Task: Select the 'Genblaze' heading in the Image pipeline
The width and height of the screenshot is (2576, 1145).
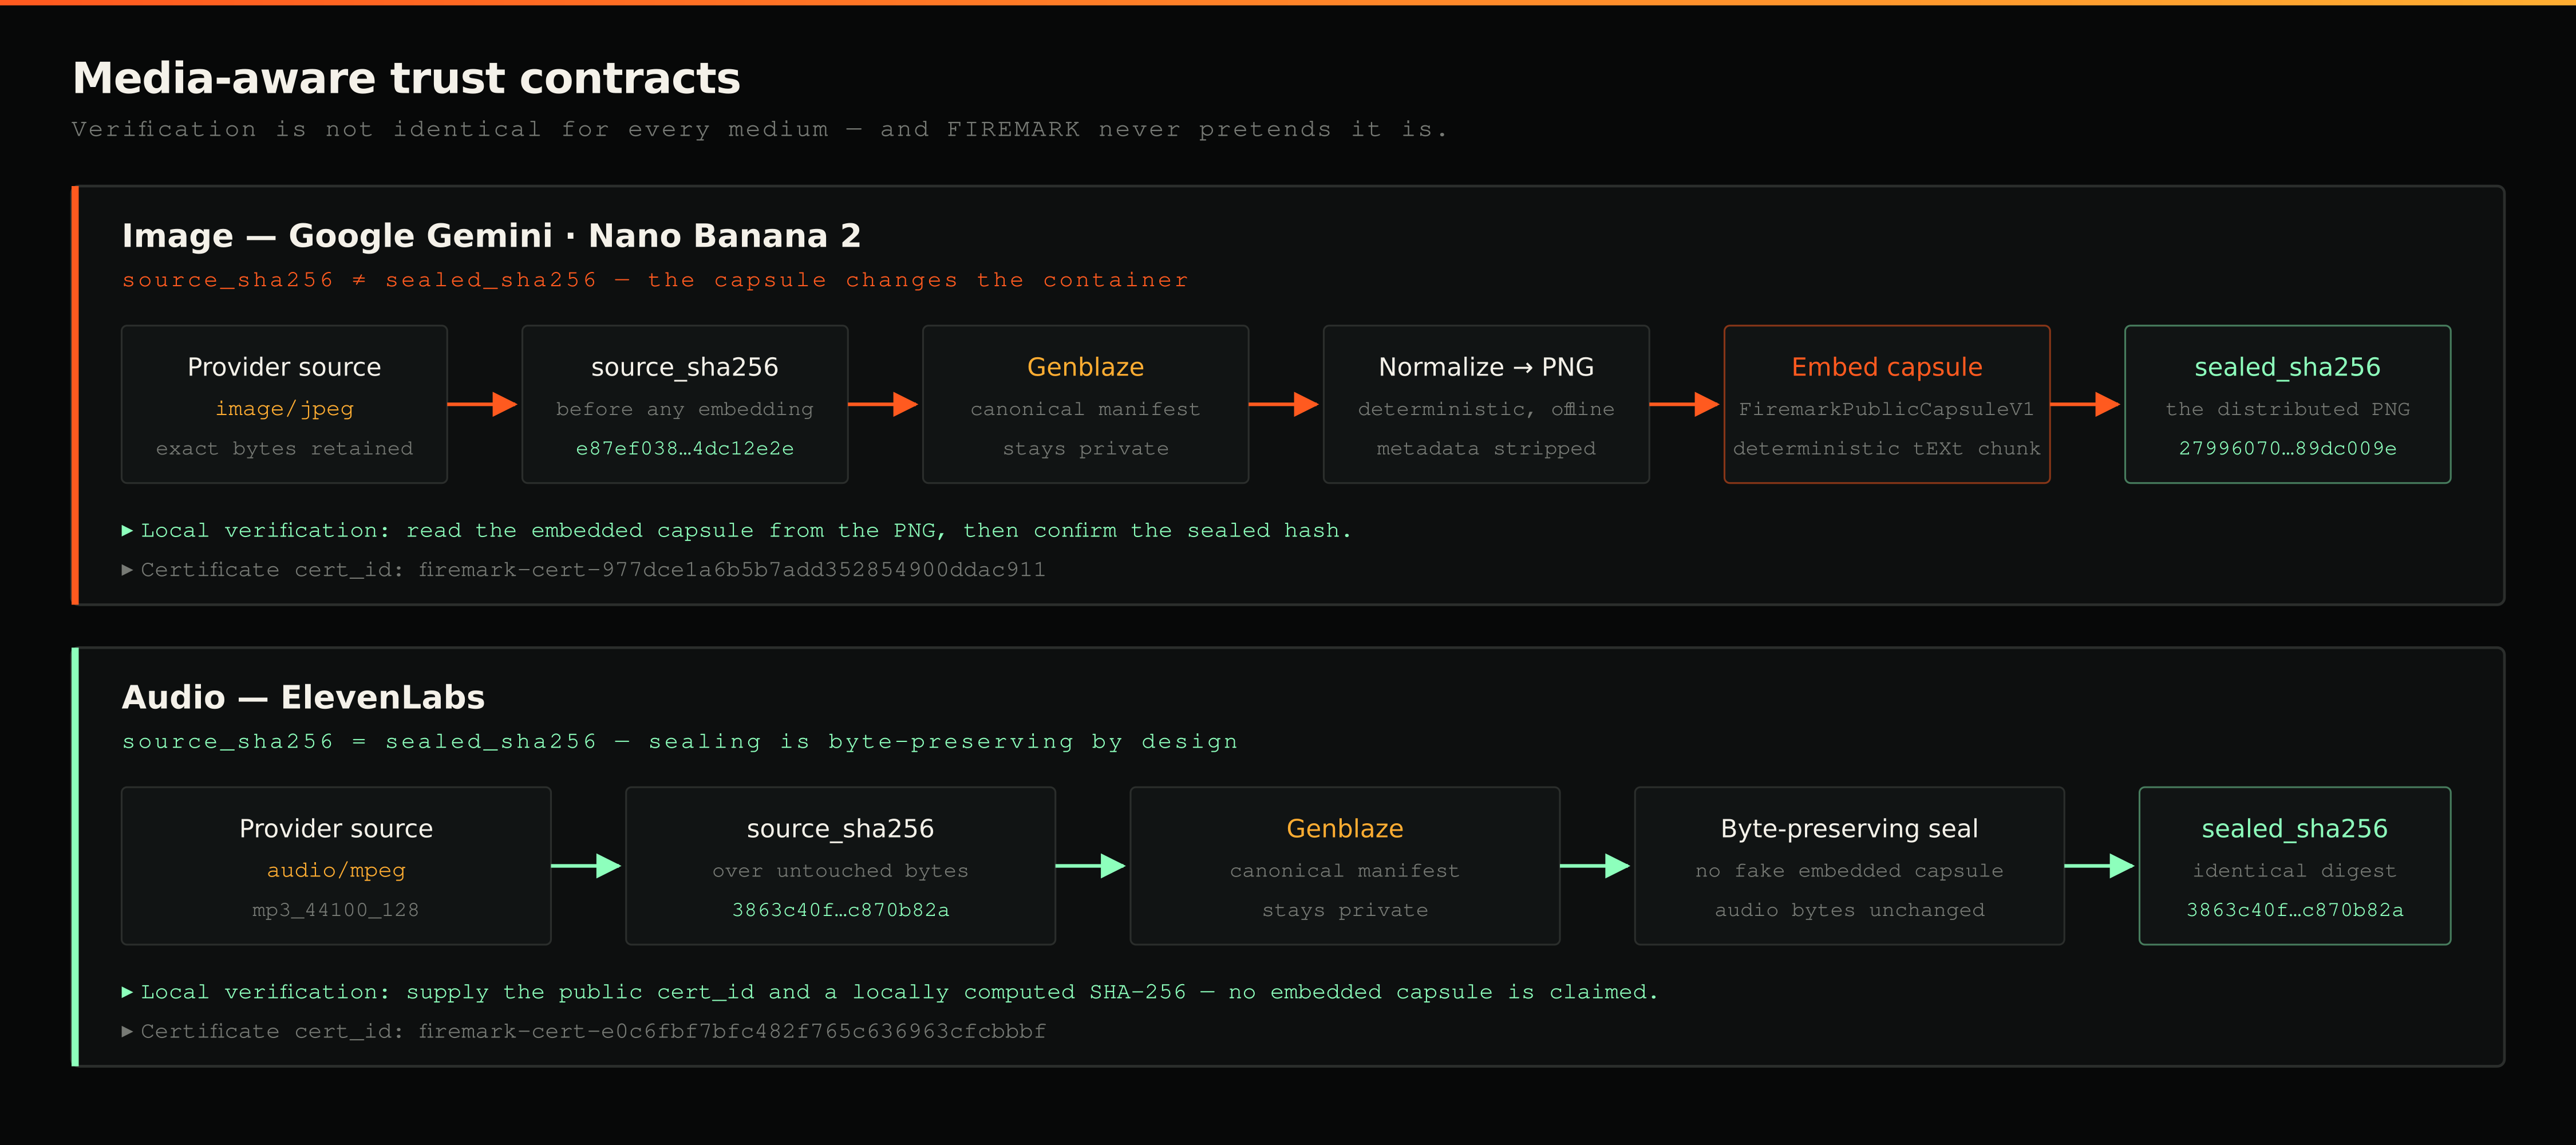Action: [x=1085, y=367]
